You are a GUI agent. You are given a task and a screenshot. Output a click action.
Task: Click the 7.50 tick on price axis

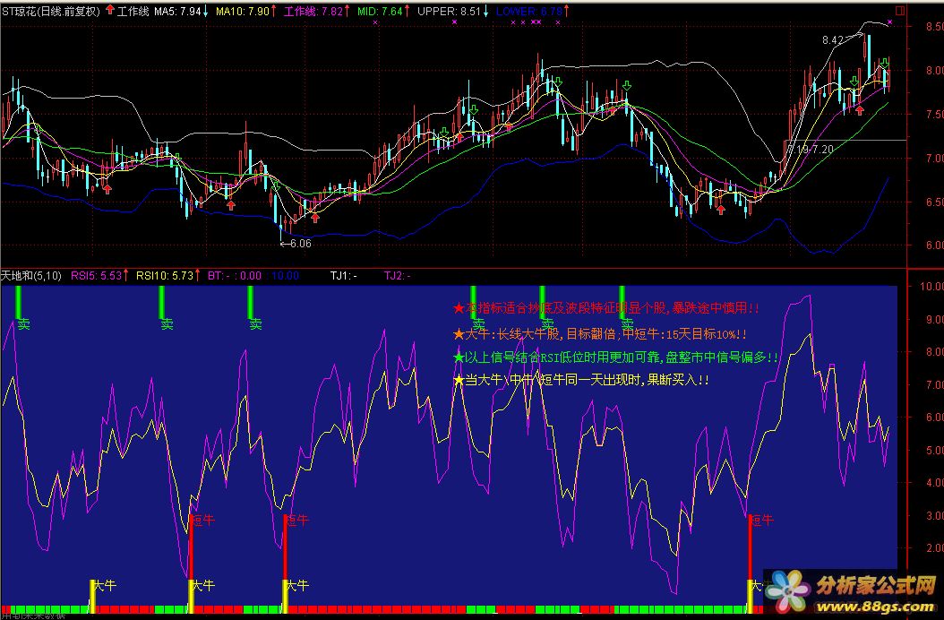coord(934,115)
